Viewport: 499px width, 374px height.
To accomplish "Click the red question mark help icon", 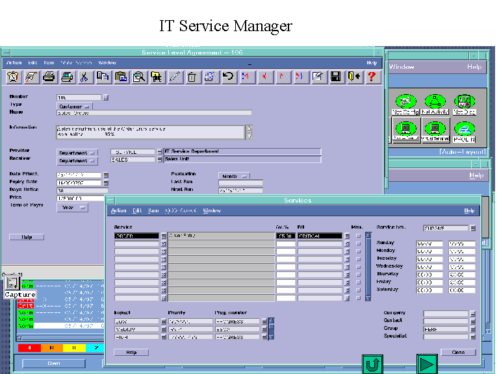I will (372, 77).
